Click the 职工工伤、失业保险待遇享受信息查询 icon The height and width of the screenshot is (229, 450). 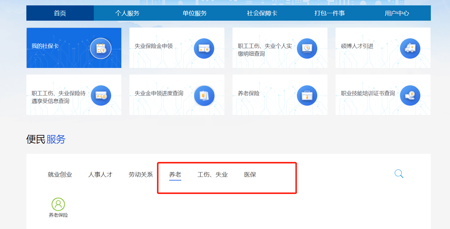coord(101,95)
